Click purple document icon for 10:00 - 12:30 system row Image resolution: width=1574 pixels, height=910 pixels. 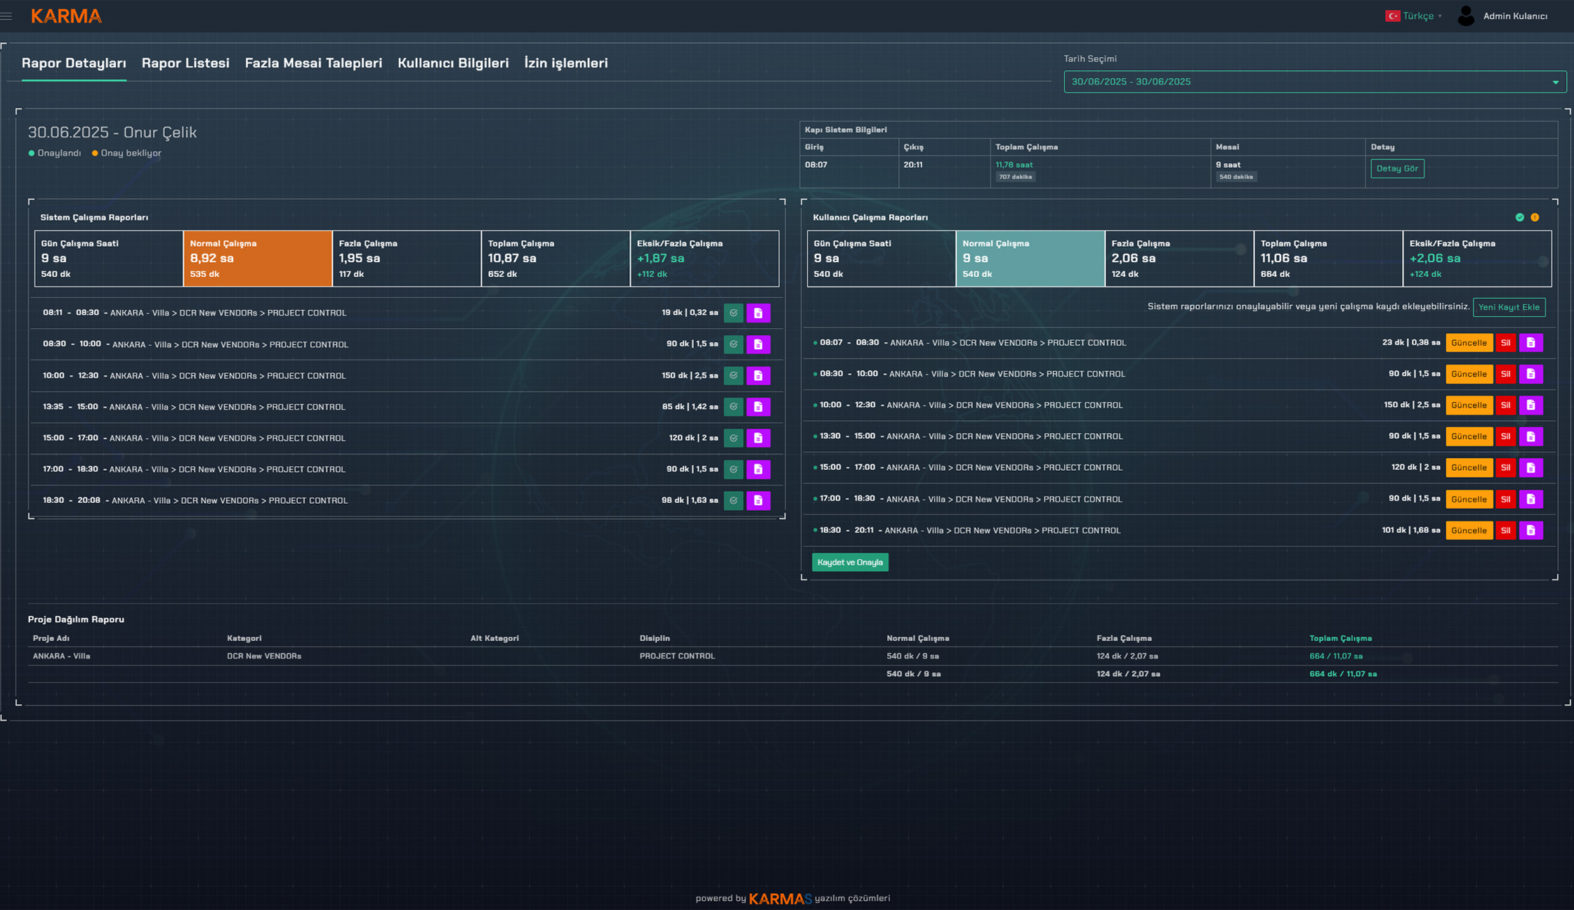click(758, 375)
